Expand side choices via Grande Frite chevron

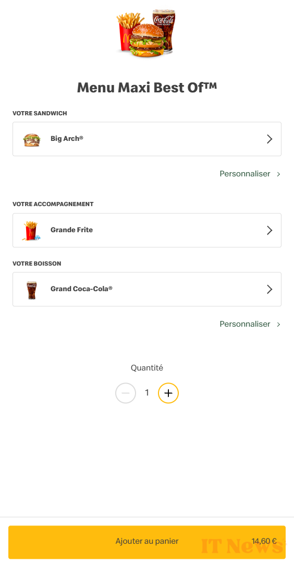269,231
